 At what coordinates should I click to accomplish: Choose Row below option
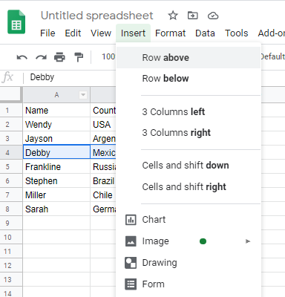point(189,79)
